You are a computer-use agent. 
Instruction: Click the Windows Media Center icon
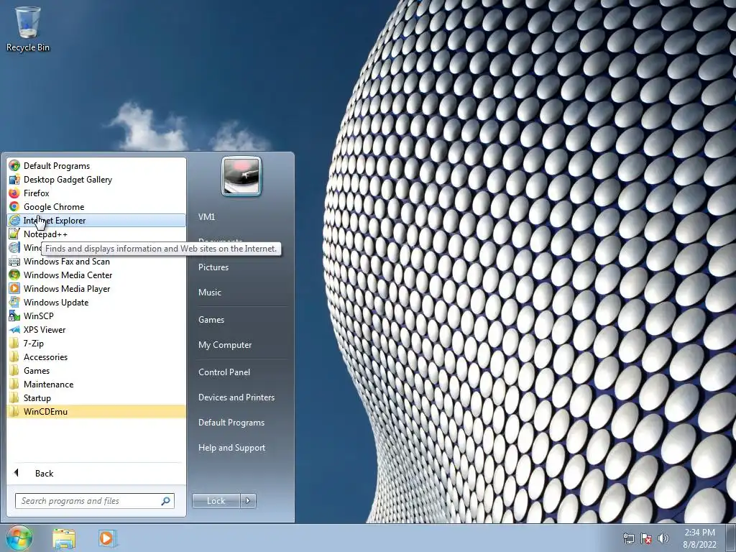click(x=14, y=275)
